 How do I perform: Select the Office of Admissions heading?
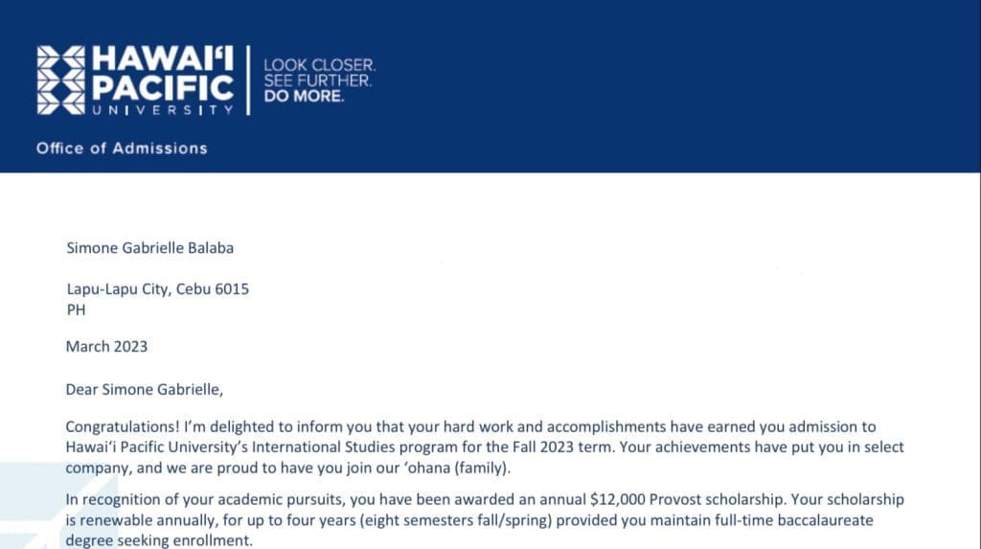[x=122, y=149]
